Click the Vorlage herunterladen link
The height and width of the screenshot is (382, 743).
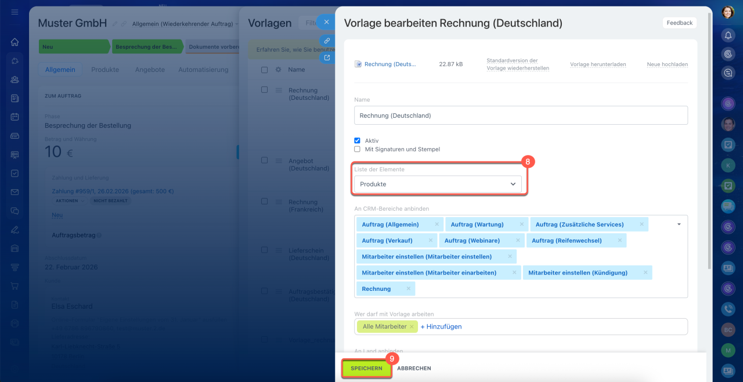598,64
